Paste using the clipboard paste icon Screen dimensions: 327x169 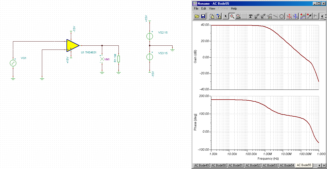click(218, 16)
